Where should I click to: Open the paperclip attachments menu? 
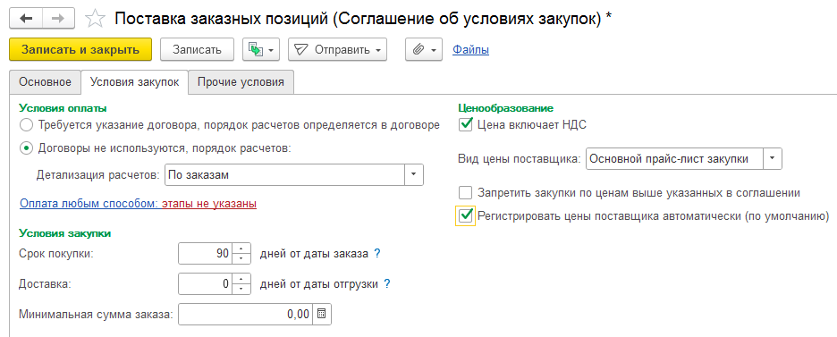point(424,49)
